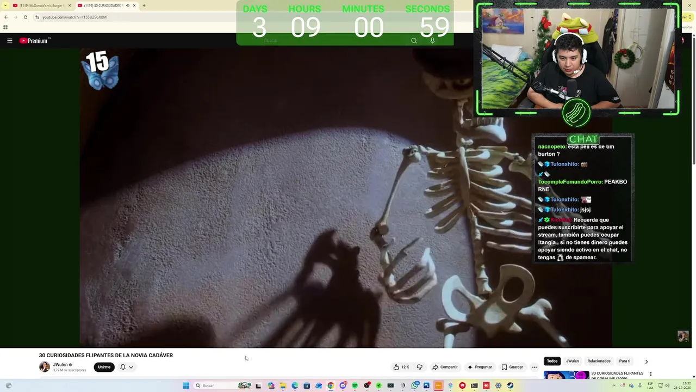
Task: Open the site information icon in address bar
Action: coord(37,17)
